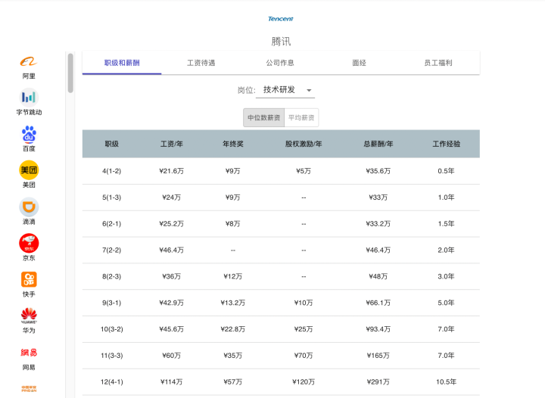Click the 8(2-3) level cell
545x398 pixels.
[x=111, y=276]
